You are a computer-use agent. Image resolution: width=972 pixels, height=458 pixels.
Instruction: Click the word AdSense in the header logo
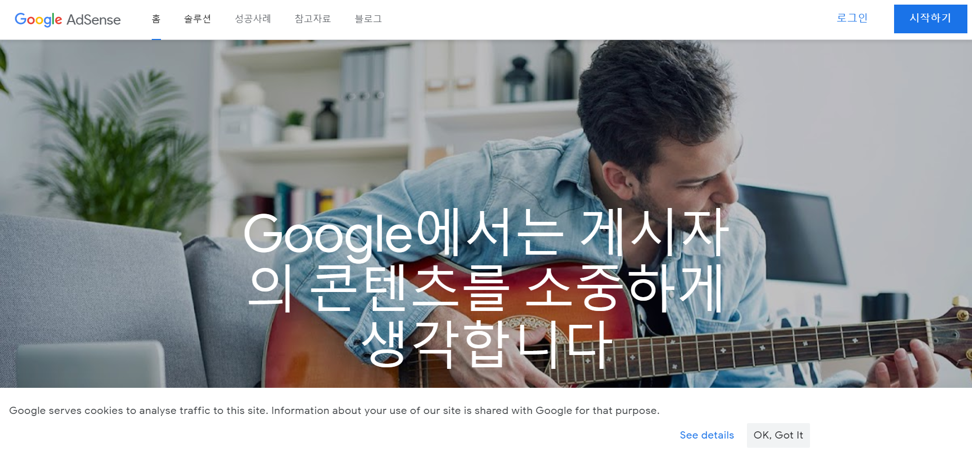[94, 19]
